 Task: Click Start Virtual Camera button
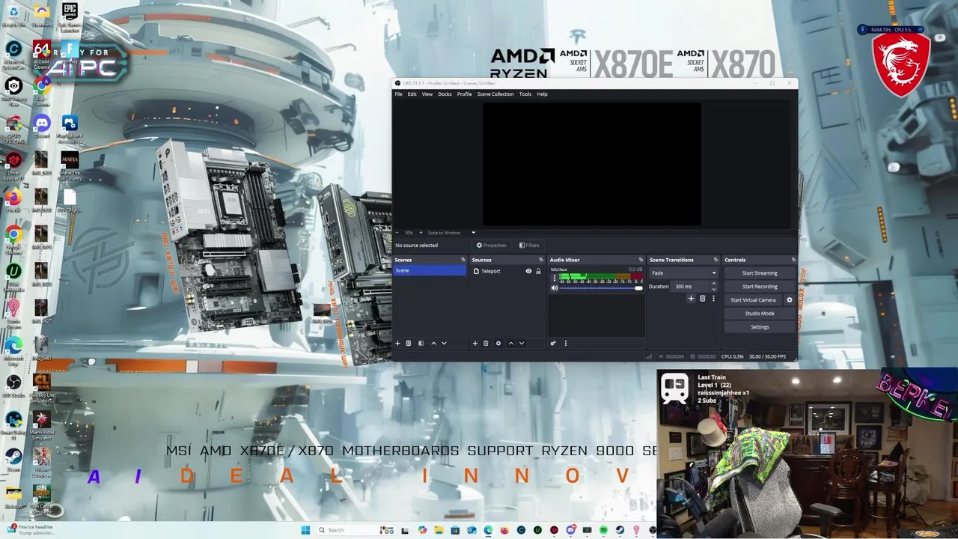[753, 300]
